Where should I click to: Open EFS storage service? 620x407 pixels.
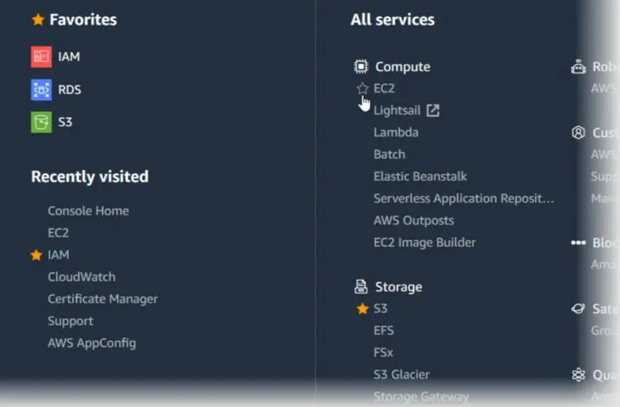384,331
